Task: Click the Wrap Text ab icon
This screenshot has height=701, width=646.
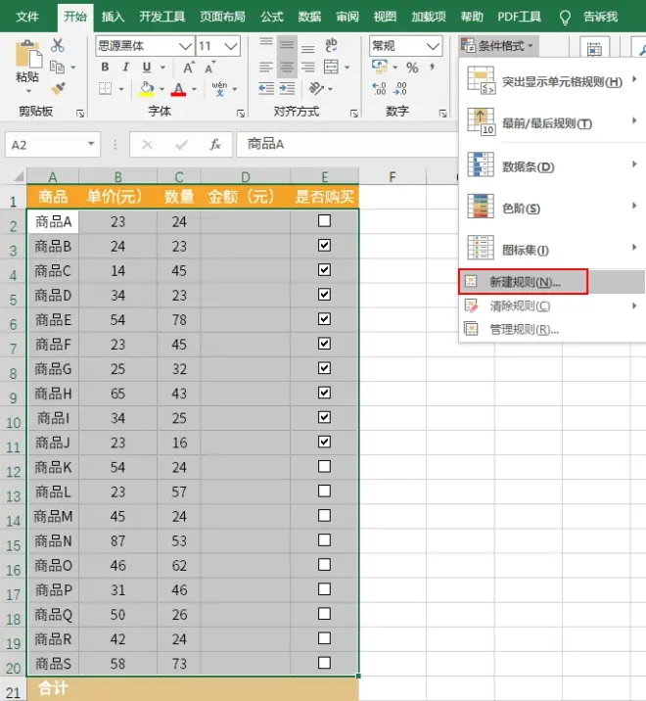Action: (331, 45)
